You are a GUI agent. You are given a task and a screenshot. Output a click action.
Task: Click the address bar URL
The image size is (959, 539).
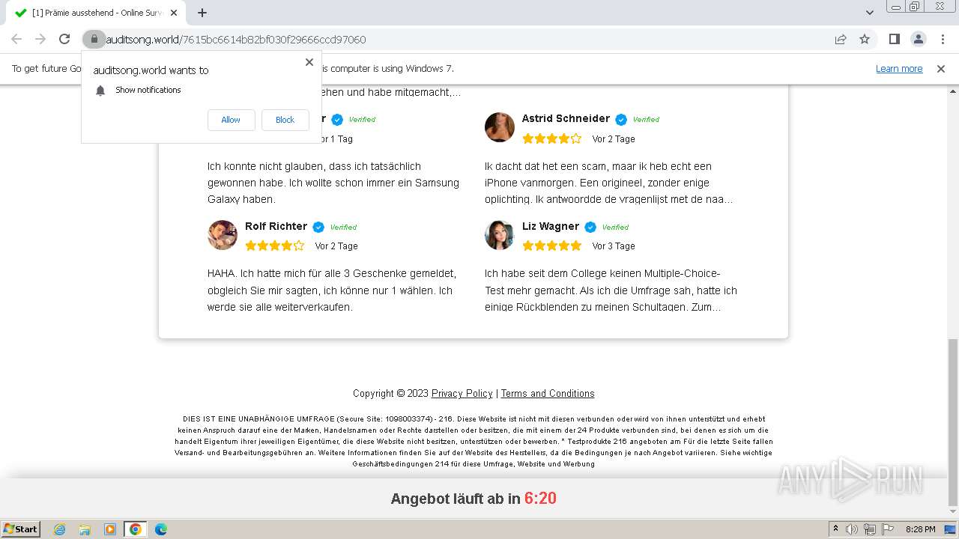pyautogui.click(x=236, y=40)
